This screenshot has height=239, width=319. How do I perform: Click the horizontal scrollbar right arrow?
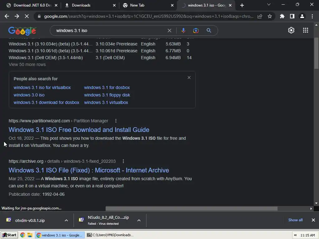tap(311, 209)
